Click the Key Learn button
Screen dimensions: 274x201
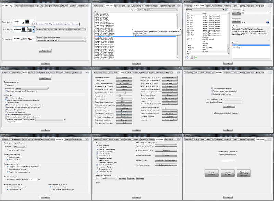236,12
